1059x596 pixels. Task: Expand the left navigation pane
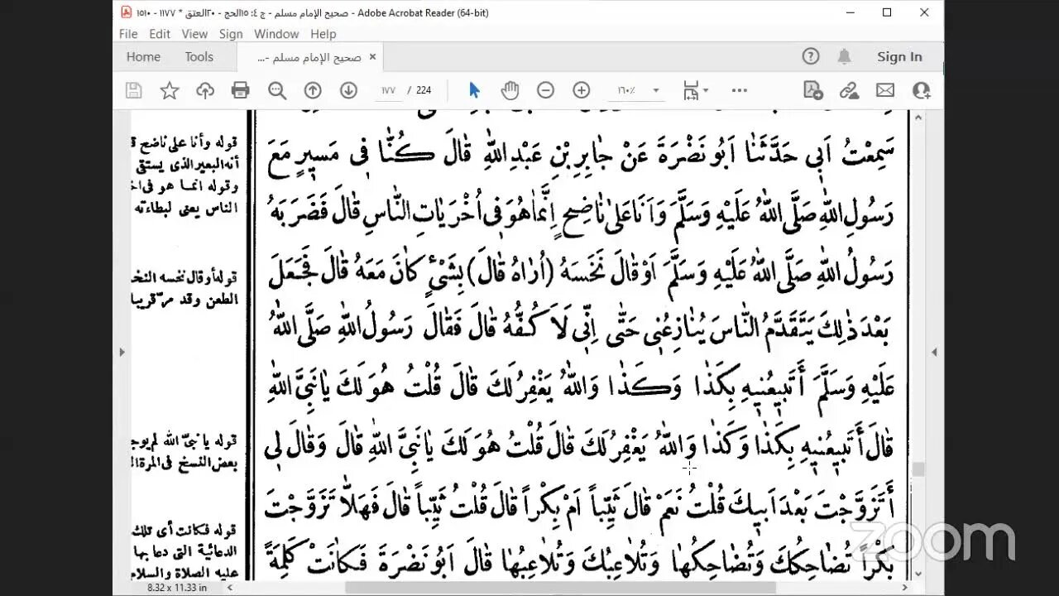(122, 352)
